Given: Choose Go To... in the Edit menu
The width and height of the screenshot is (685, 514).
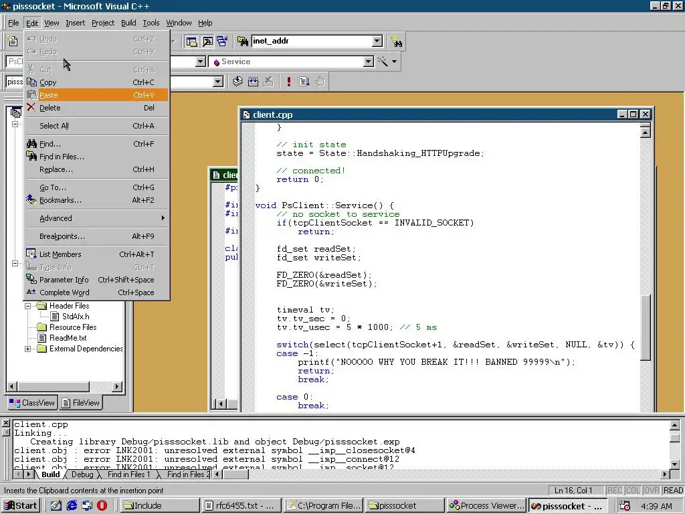Looking at the screenshot, I should click(96, 187).
